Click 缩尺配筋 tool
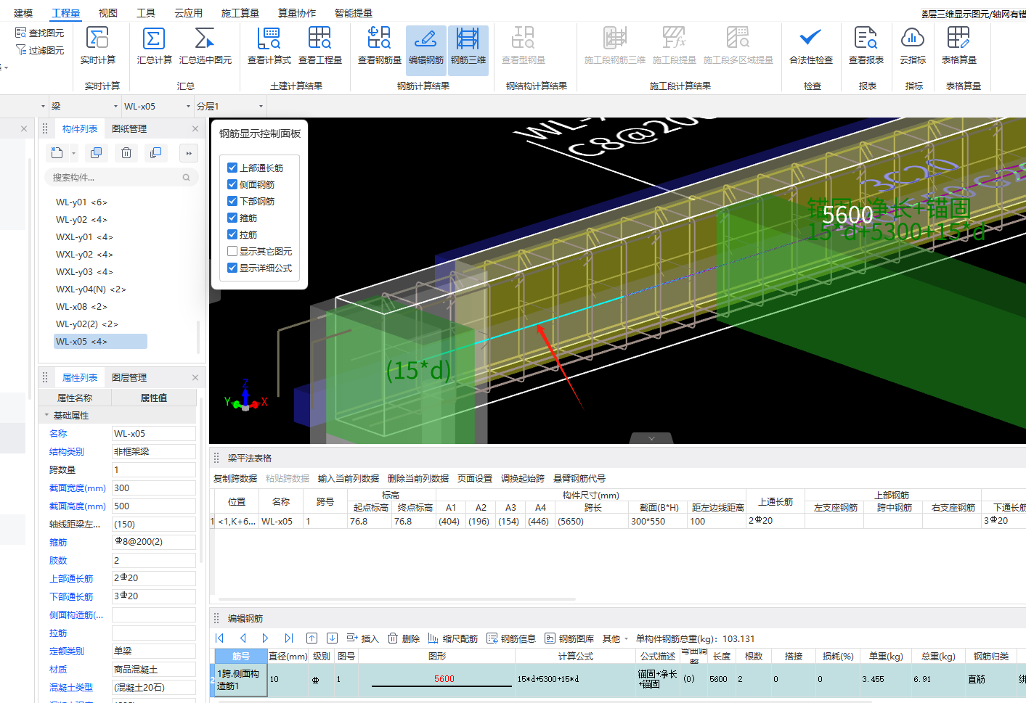1026x703 pixels. pyautogui.click(x=453, y=638)
